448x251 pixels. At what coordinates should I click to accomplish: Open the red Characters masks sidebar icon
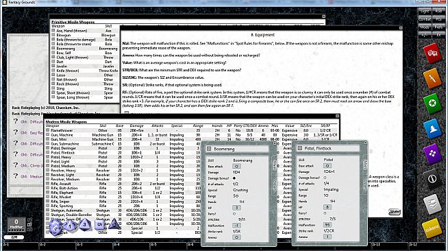point(432,53)
